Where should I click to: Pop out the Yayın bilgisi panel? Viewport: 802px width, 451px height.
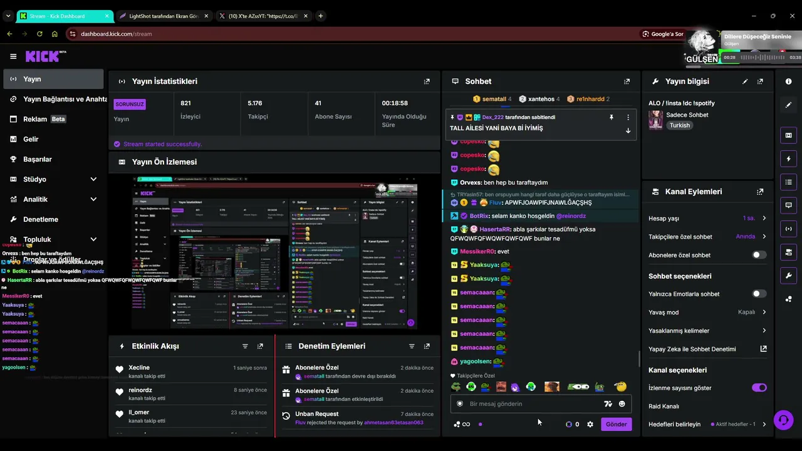(760, 81)
